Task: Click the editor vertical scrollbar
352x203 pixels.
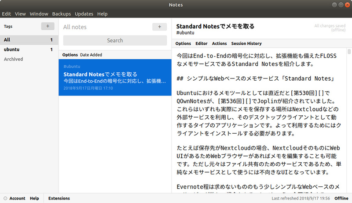Action: [349, 51]
